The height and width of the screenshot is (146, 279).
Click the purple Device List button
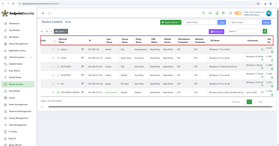pyautogui.click(x=216, y=32)
